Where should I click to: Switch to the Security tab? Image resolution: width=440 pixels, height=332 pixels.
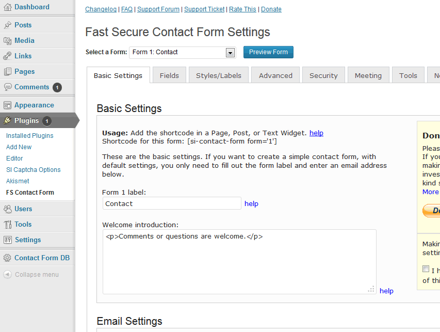coord(323,75)
